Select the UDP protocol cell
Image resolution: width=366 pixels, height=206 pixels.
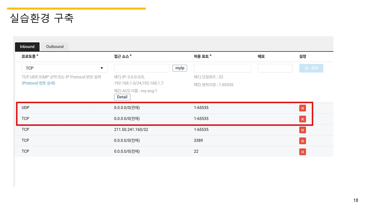(25, 108)
